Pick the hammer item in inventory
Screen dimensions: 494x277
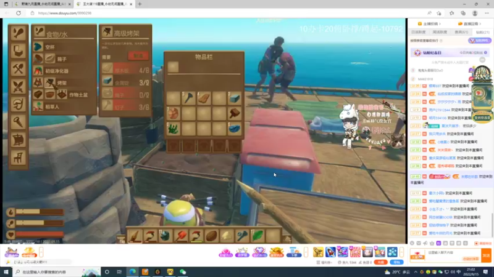(235, 113)
